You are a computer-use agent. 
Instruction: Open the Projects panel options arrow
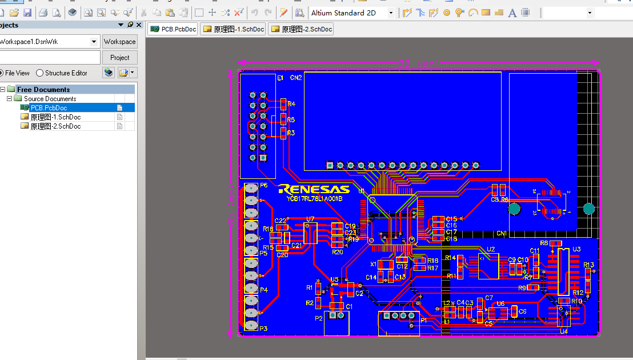(121, 25)
